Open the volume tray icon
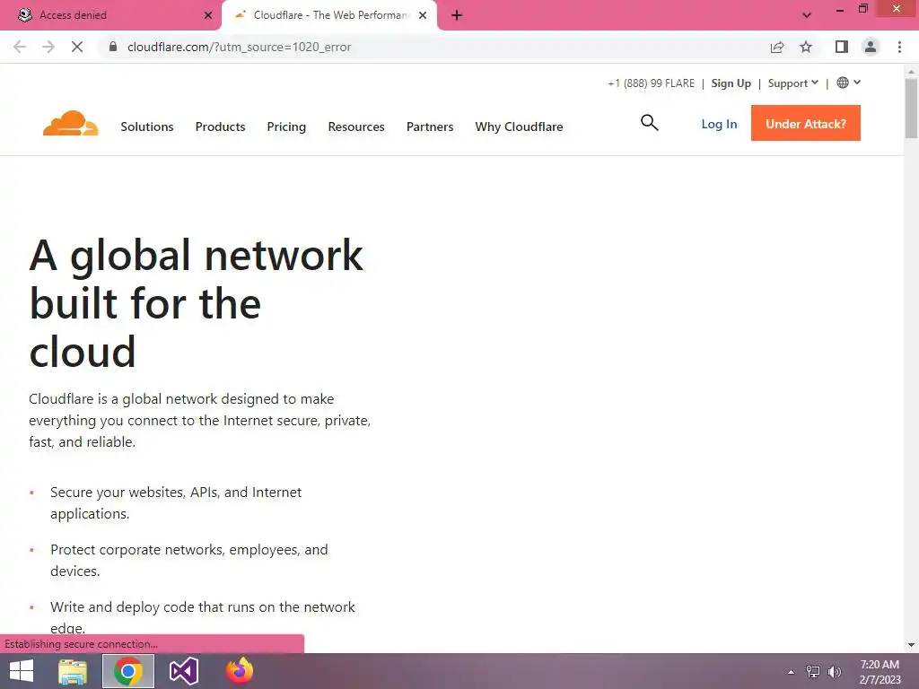The image size is (919, 689). click(834, 672)
